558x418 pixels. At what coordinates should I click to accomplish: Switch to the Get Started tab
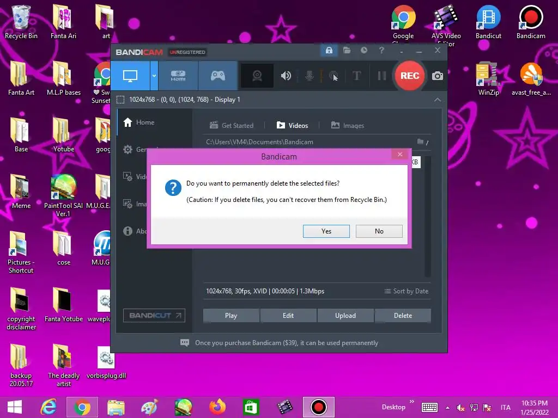[x=232, y=125]
